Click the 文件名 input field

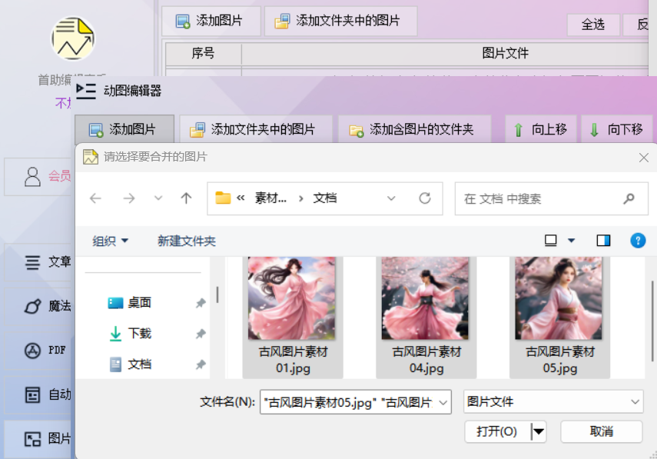(x=355, y=402)
